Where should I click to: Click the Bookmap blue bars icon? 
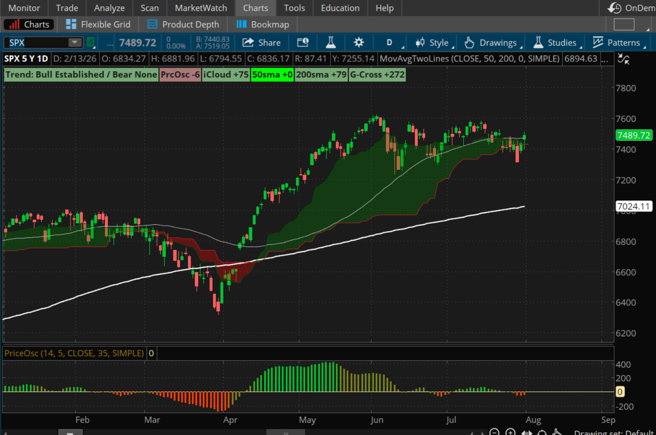click(x=241, y=24)
